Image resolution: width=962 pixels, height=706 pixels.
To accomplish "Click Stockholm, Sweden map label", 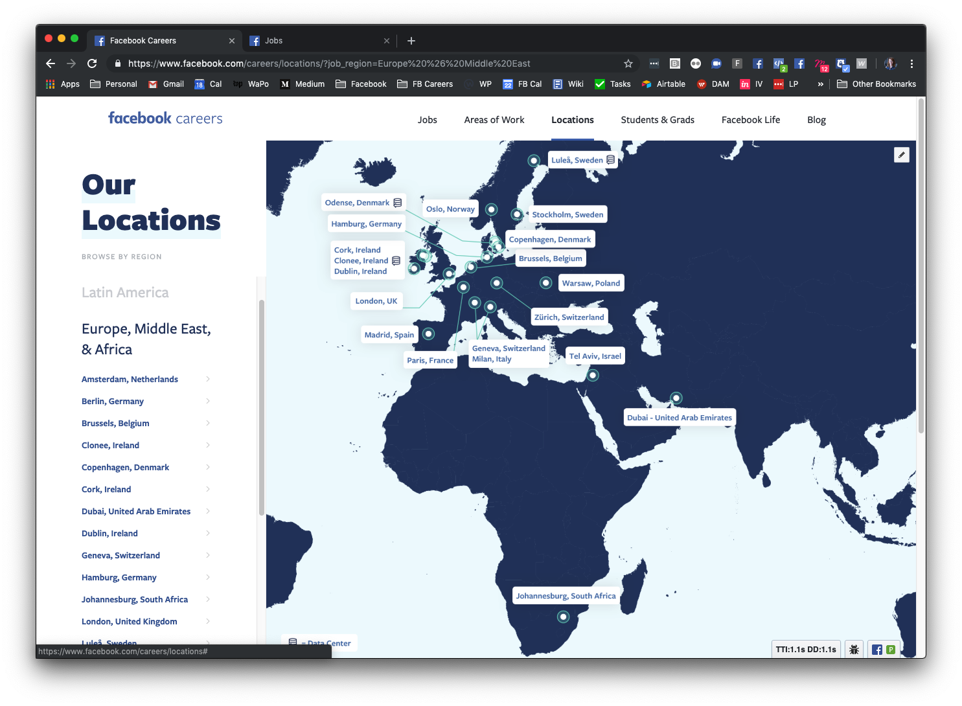I will point(567,214).
